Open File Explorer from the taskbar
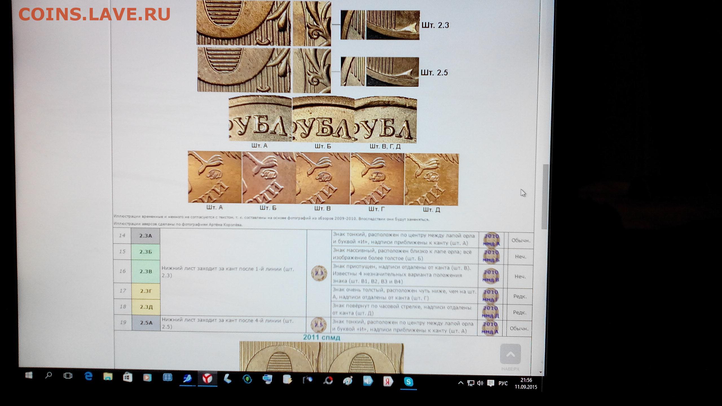 coord(108,377)
